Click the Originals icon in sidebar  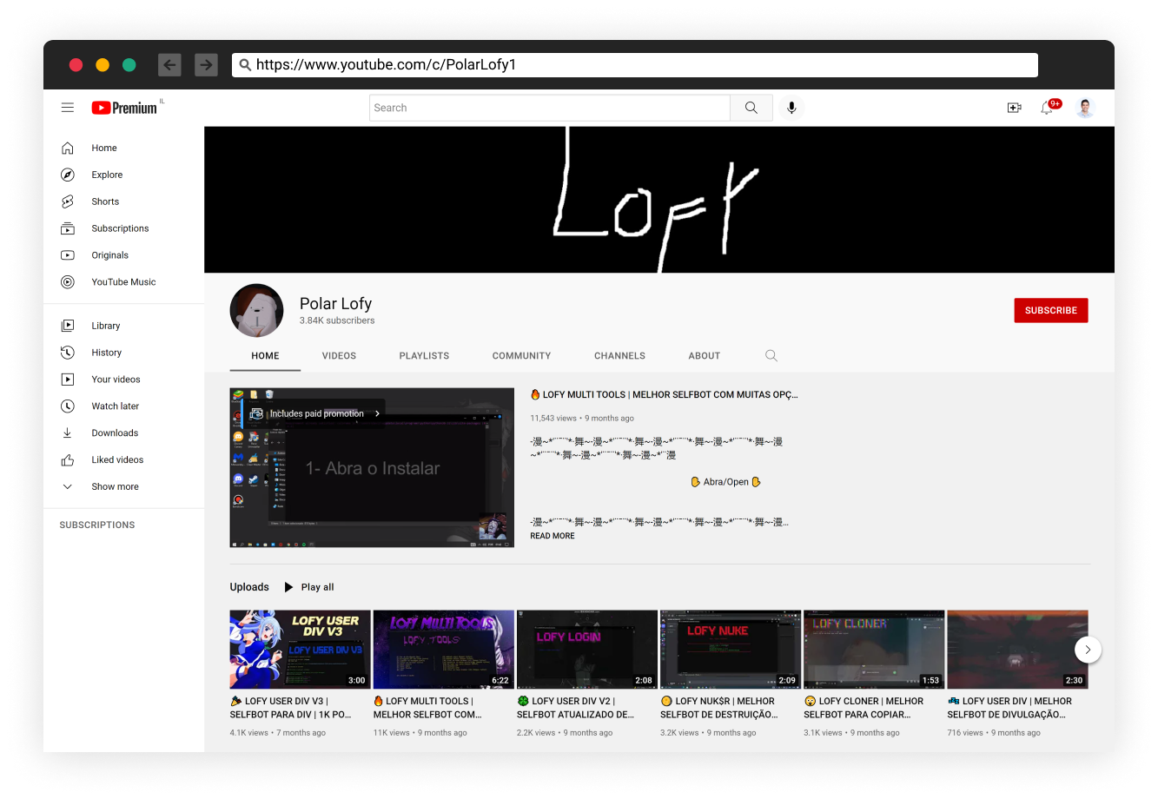coord(68,255)
